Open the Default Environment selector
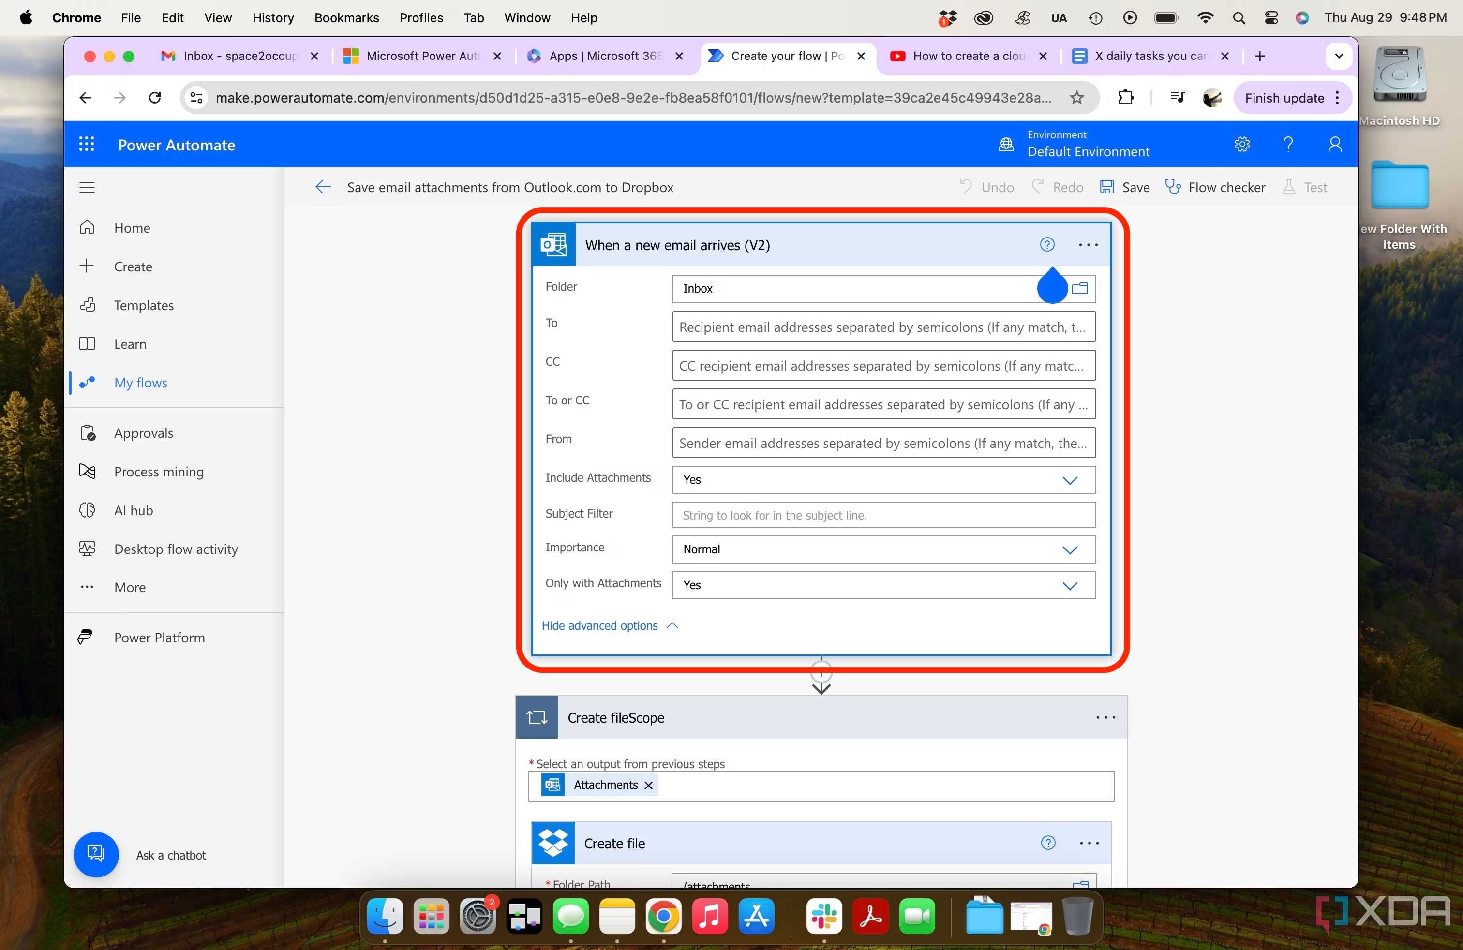 click(1088, 145)
